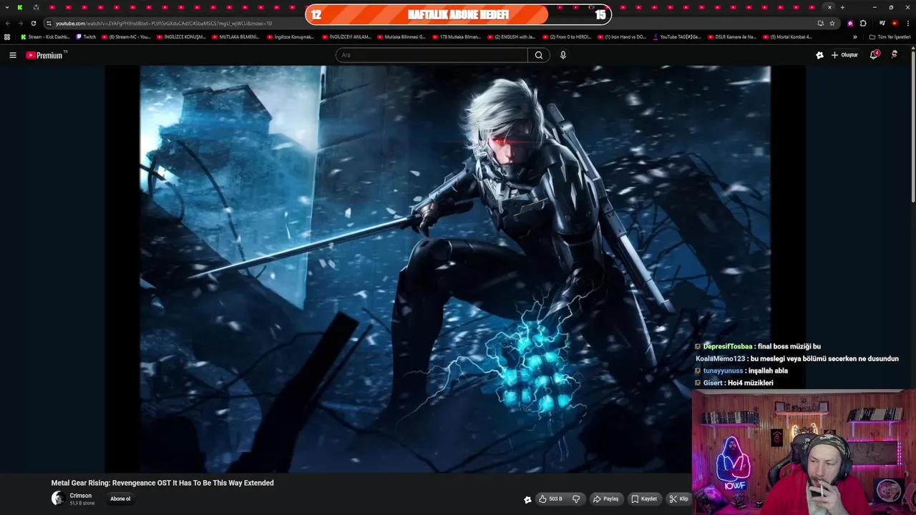Click chat username 'Gisert'
The image size is (916, 515).
713,383
